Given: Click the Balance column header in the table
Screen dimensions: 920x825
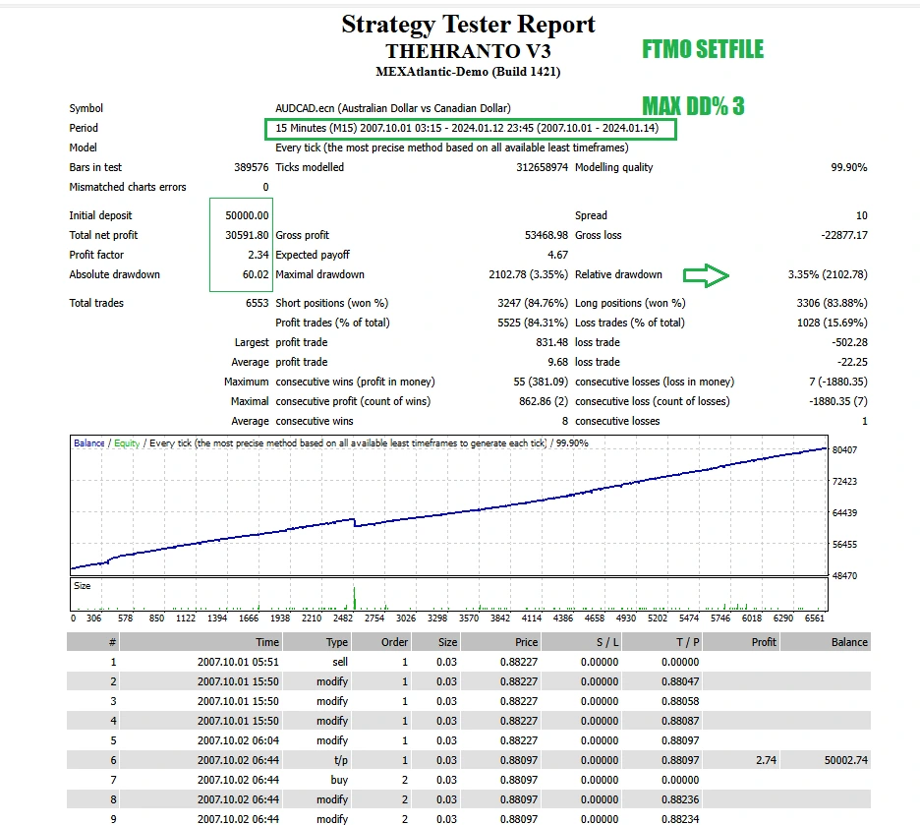Looking at the screenshot, I should (x=849, y=642).
